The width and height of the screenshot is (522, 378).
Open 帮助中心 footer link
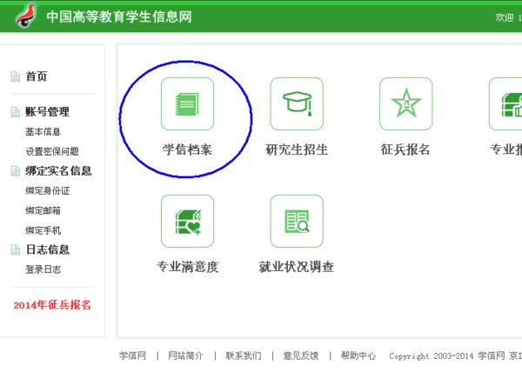358,355
